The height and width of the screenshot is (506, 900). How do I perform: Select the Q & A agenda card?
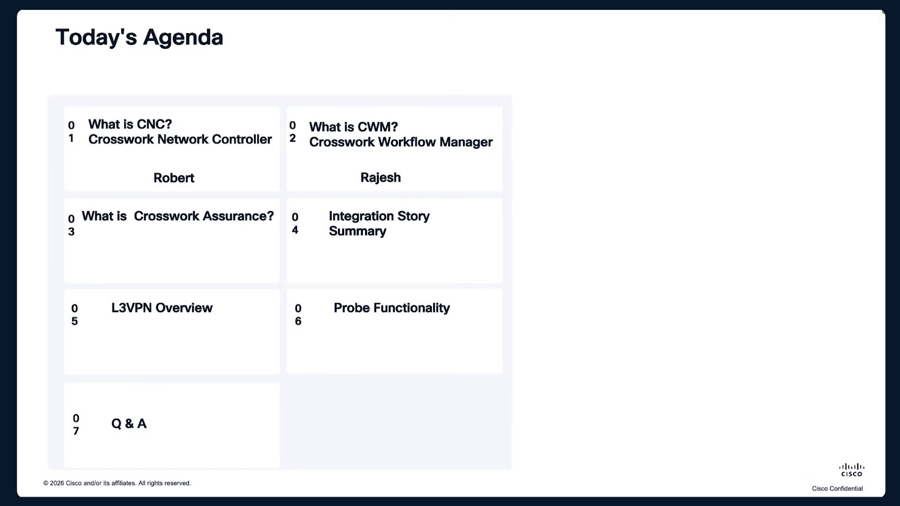(172, 425)
